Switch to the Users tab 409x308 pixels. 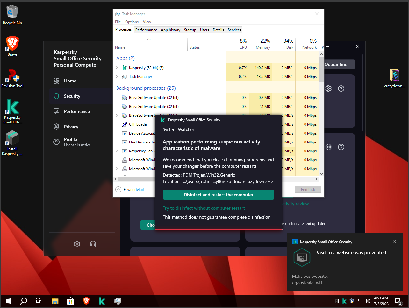[204, 30]
